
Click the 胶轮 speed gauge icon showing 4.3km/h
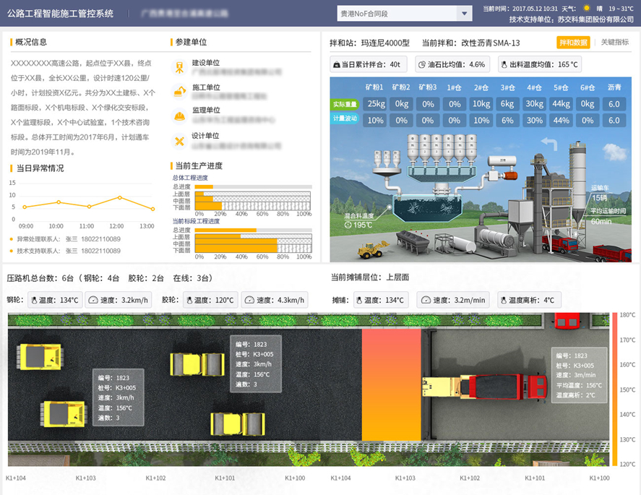click(248, 300)
